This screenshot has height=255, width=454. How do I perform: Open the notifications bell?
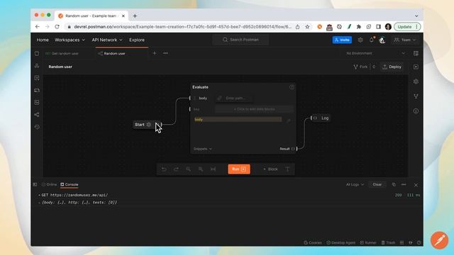[x=372, y=40]
